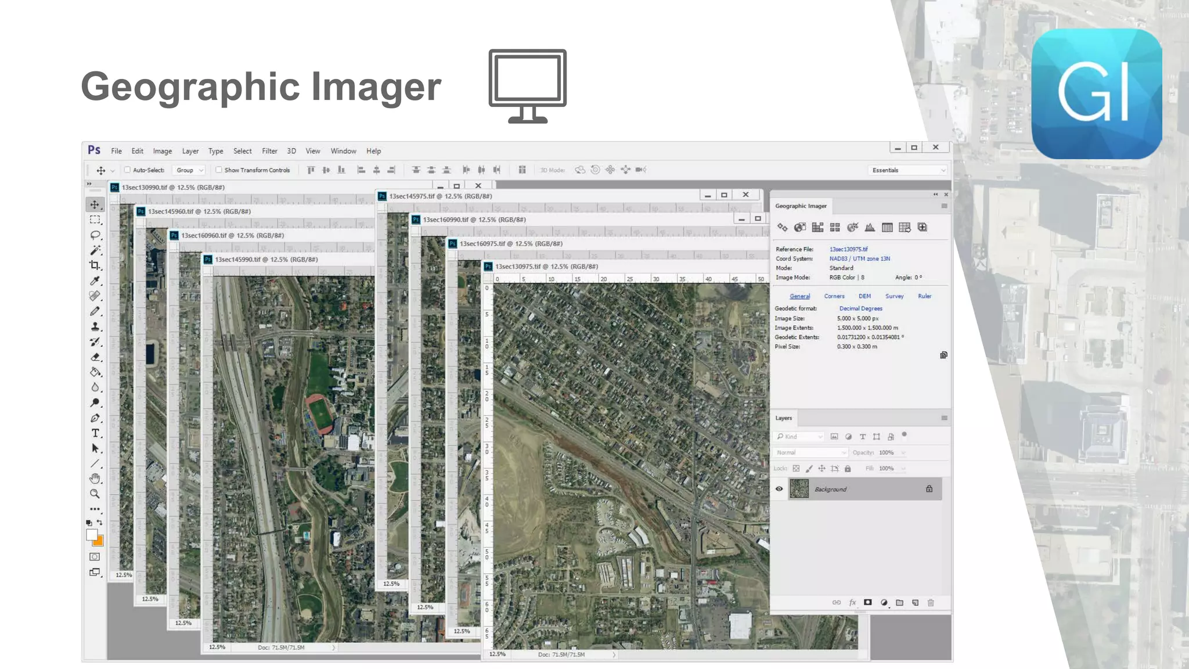Select the Crop tool

click(95, 265)
